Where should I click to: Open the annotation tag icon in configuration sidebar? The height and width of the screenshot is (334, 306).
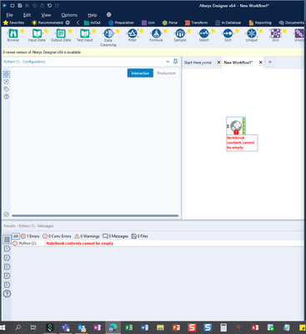pos(7,89)
